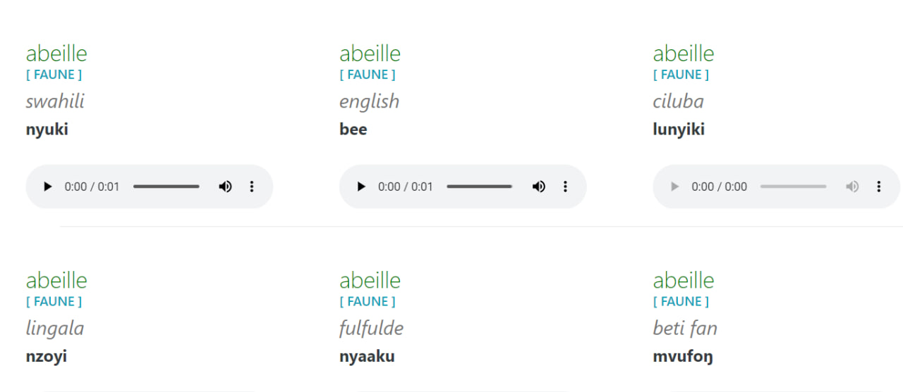This screenshot has height=392, width=903.
Task: Open three-dot menu on english player
Action: click(x=565, y=186)
